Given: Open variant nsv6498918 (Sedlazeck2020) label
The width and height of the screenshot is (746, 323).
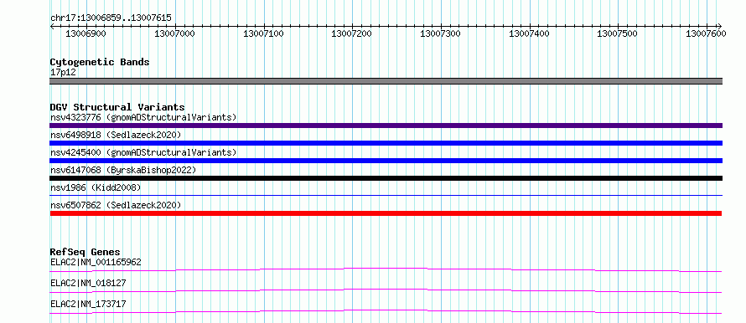Looking at the screenshot, I should 116,135.
